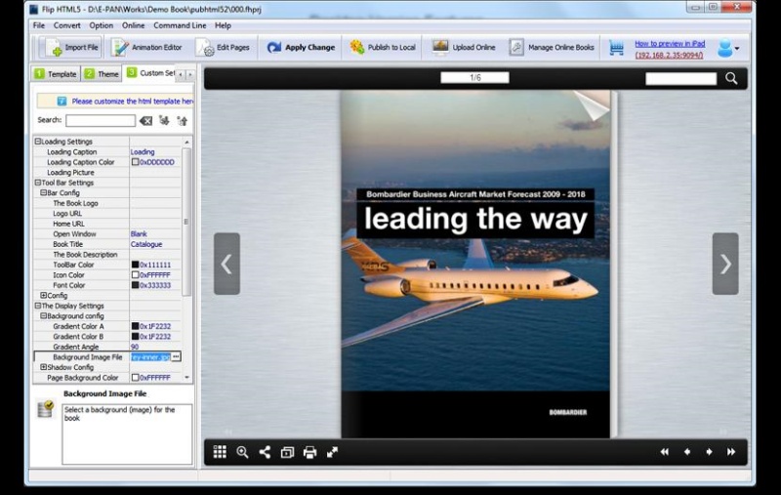
Task: Click the settings Search input field
Action: click(x=101, y=120)
